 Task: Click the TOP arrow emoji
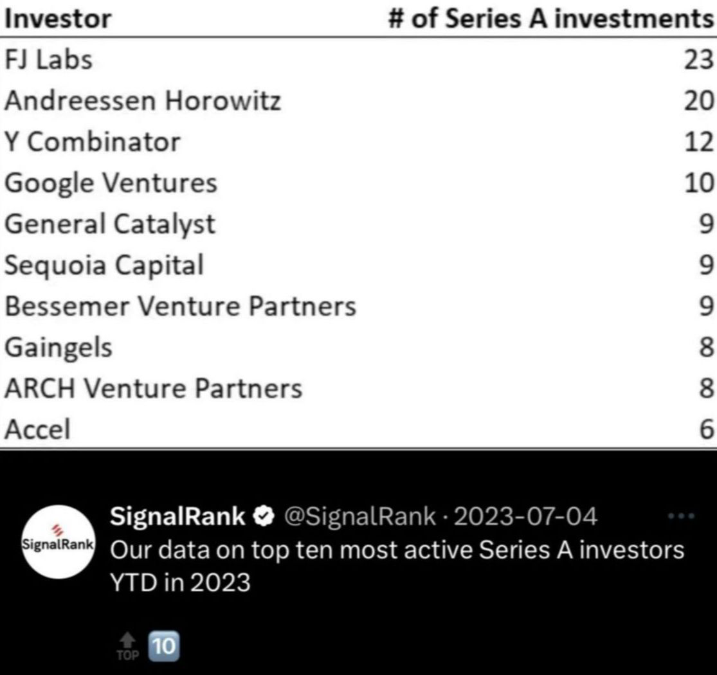127,646
